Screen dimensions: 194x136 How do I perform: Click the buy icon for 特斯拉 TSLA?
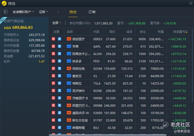(53, 83)
